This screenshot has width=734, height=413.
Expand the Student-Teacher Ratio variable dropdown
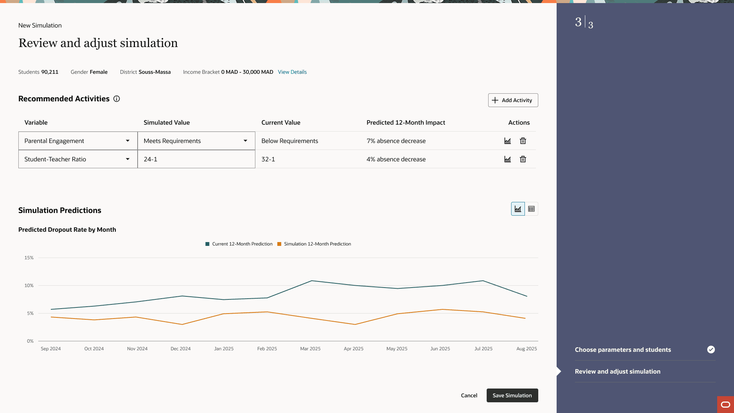[128, 159]
